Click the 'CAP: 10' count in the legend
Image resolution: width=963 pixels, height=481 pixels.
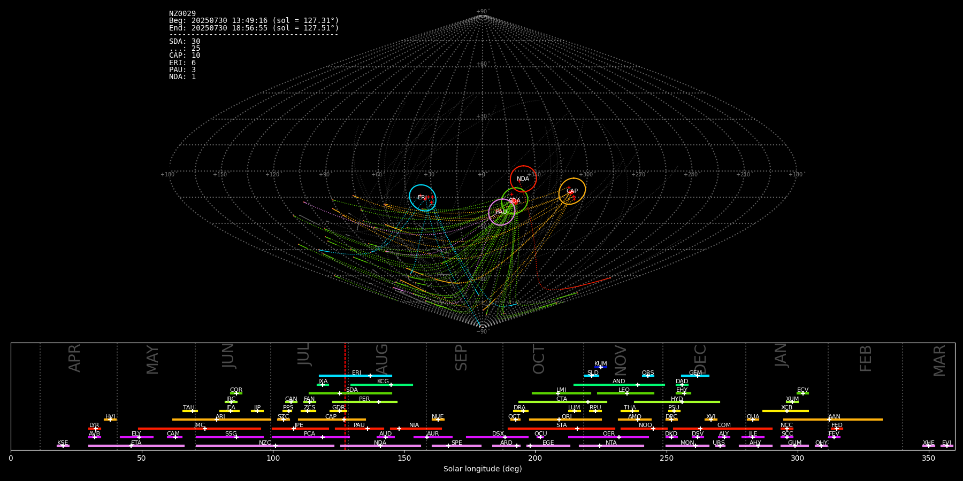pos(185,56)
